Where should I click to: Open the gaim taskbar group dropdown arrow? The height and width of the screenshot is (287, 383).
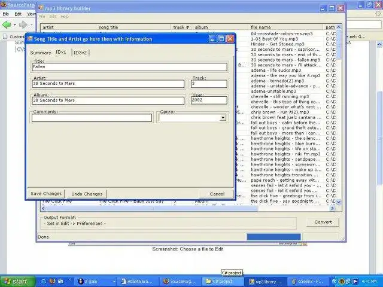click(x=114, y=282)
